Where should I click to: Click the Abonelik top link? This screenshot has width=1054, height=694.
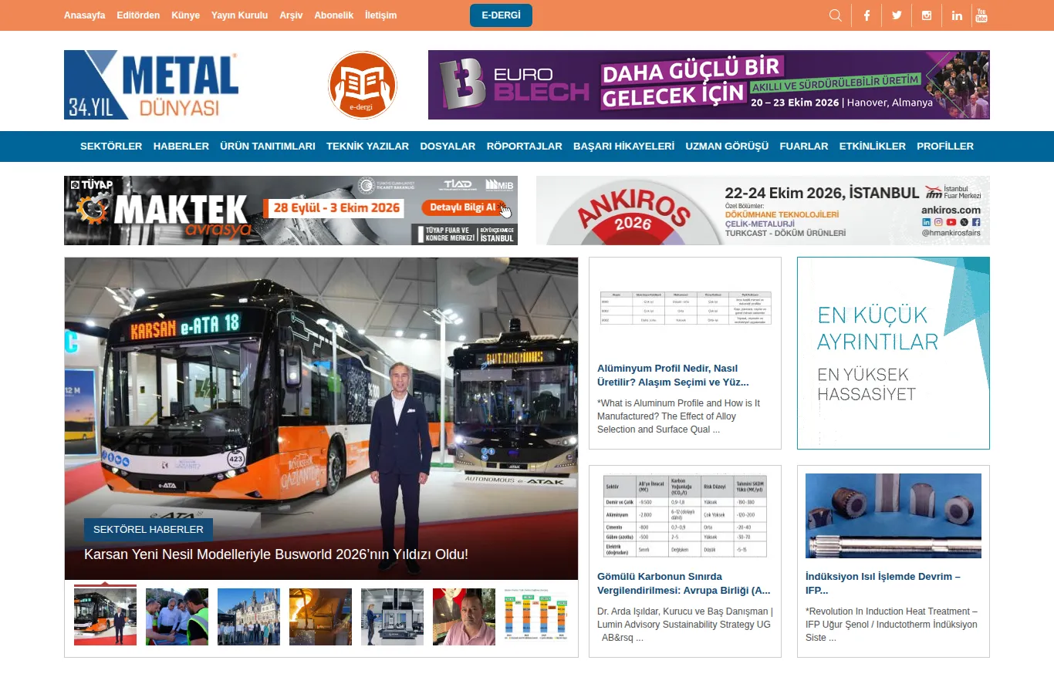[333, 15]
